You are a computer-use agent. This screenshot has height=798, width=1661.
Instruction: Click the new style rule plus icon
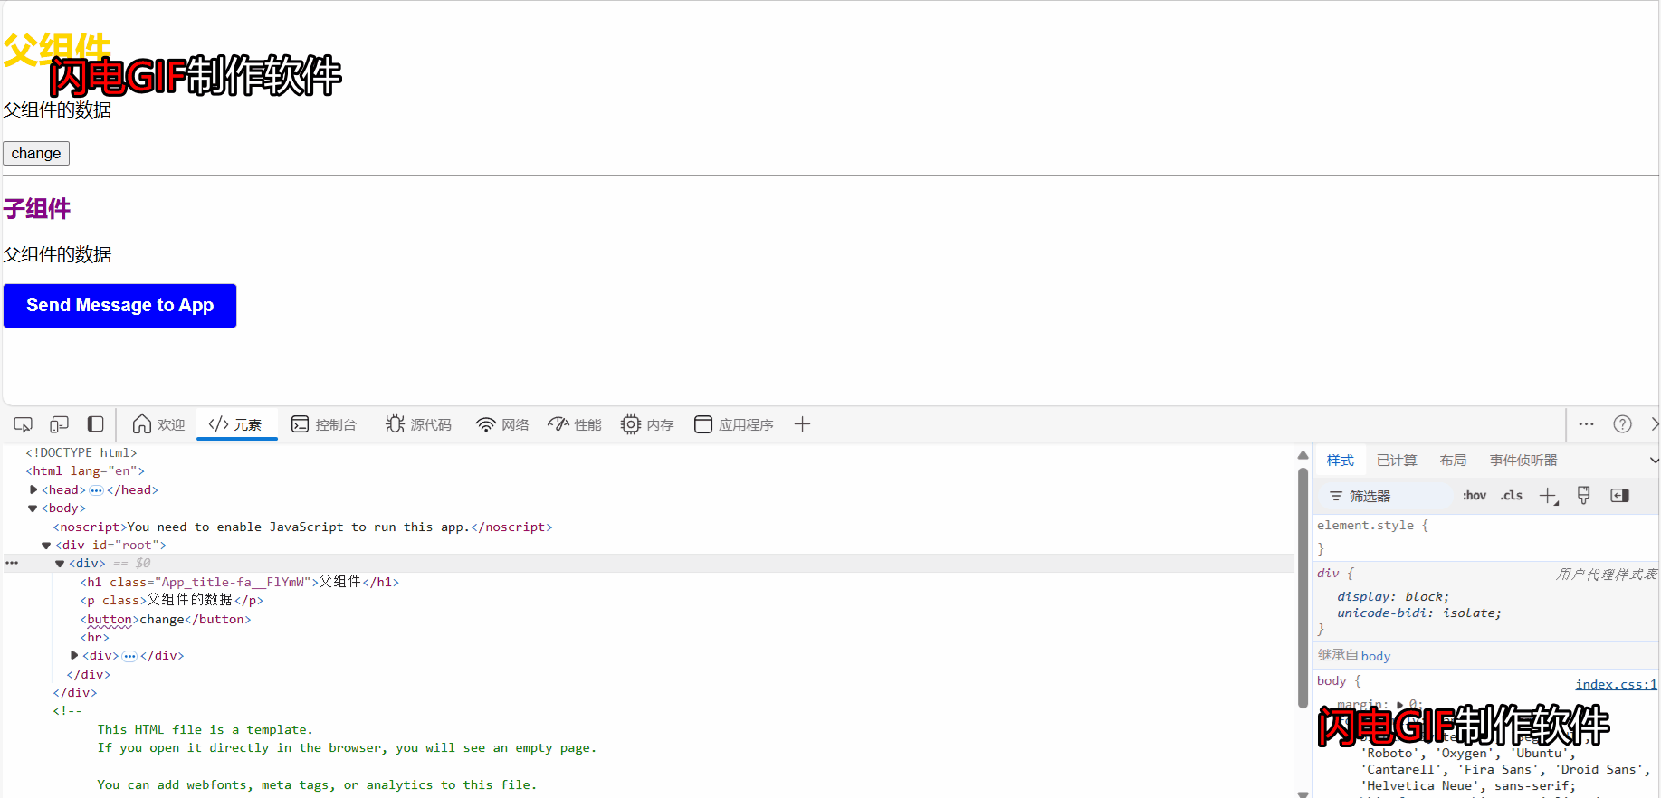click(x=1549, y=496)
